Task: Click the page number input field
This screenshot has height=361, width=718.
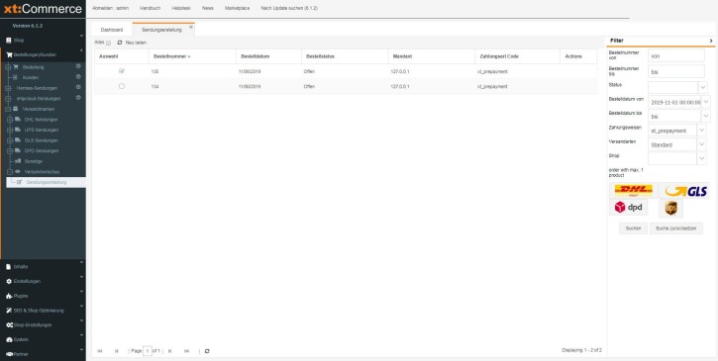Action: click(x=147, y=351)
